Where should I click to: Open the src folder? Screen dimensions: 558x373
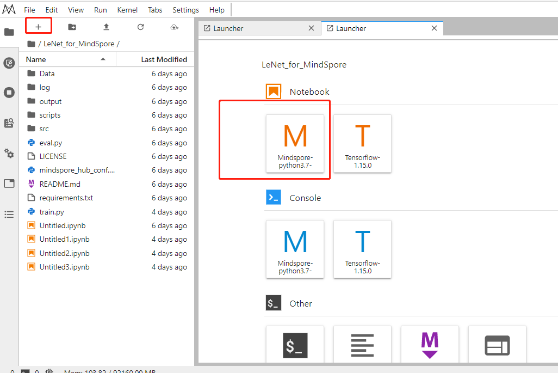107,129
